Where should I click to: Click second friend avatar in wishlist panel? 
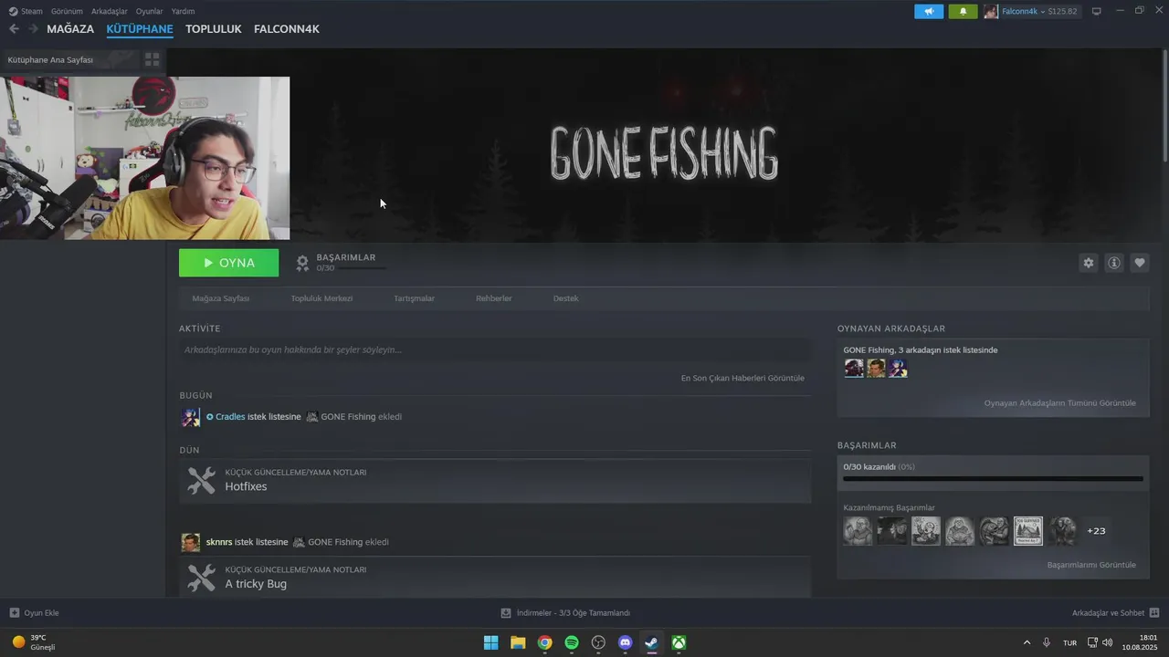pos(876,369)
